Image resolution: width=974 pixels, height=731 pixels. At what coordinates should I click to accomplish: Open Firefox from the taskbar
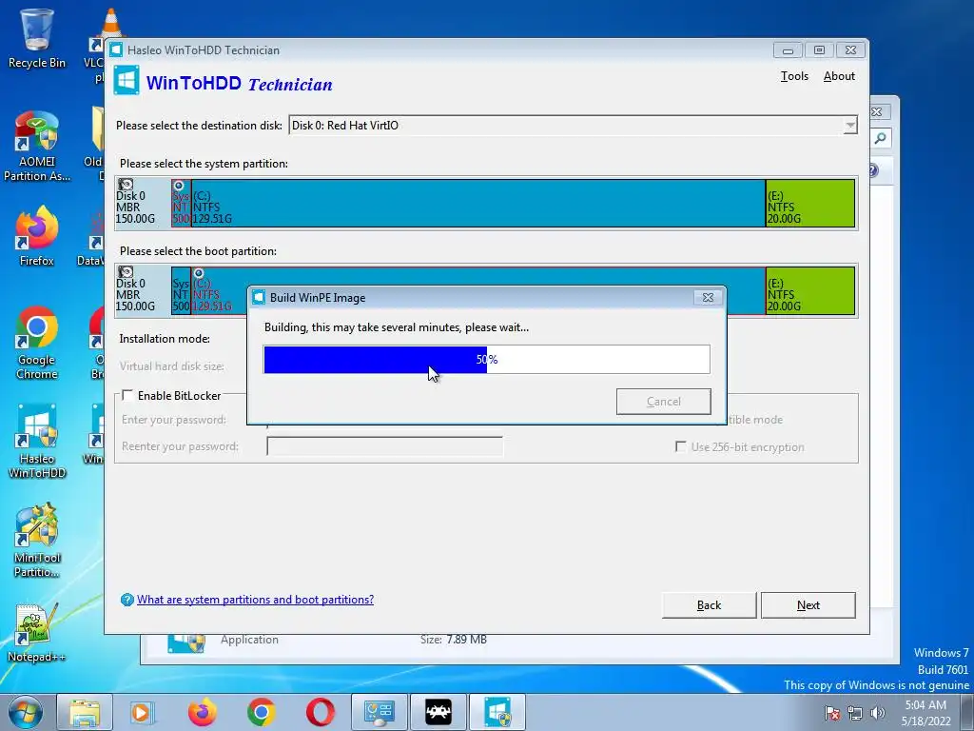point(202,712)
